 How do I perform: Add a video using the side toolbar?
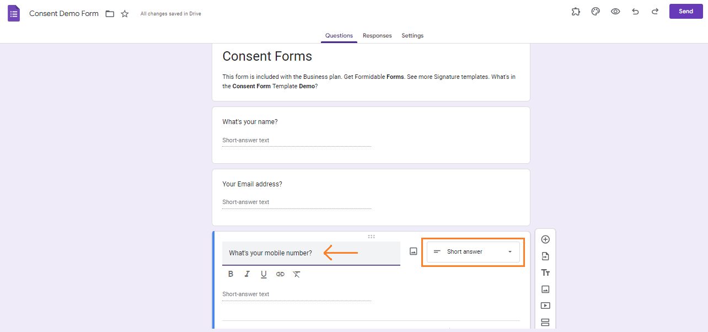[x=545, y=305]
